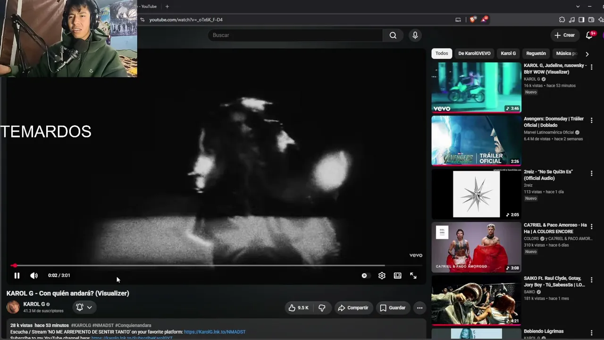This screenshot has width=604, height=340.
Task: Click the browser address bar URL
Action: (186, 20)
